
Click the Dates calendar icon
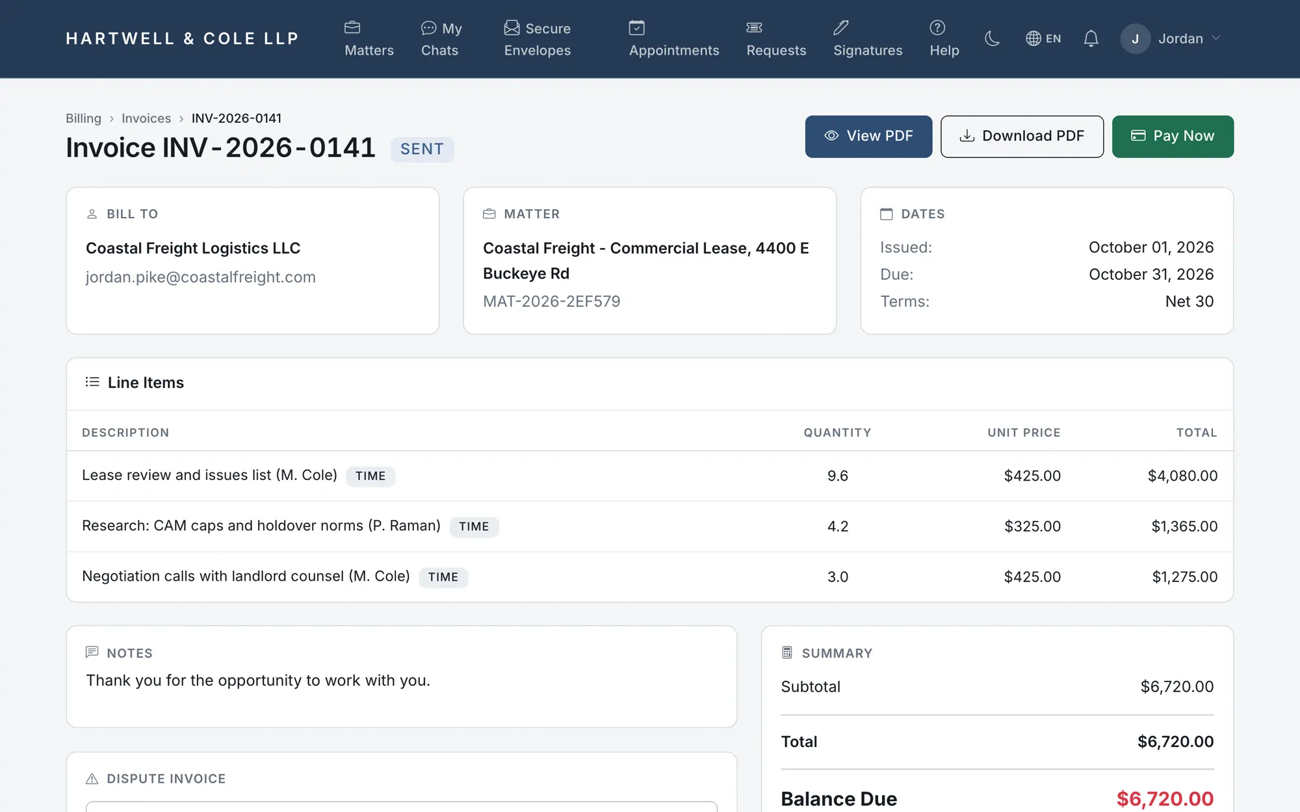(886, 214)
